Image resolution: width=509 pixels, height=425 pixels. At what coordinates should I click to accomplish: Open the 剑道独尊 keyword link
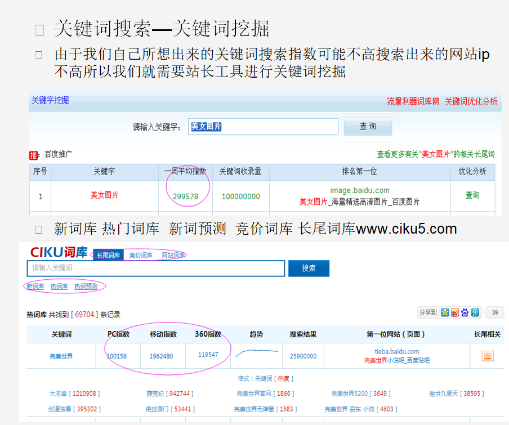tap(60, 409)
